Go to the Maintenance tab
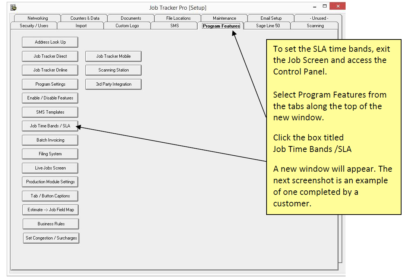Viewport: 406px width, 279px height. click(224, 18)
